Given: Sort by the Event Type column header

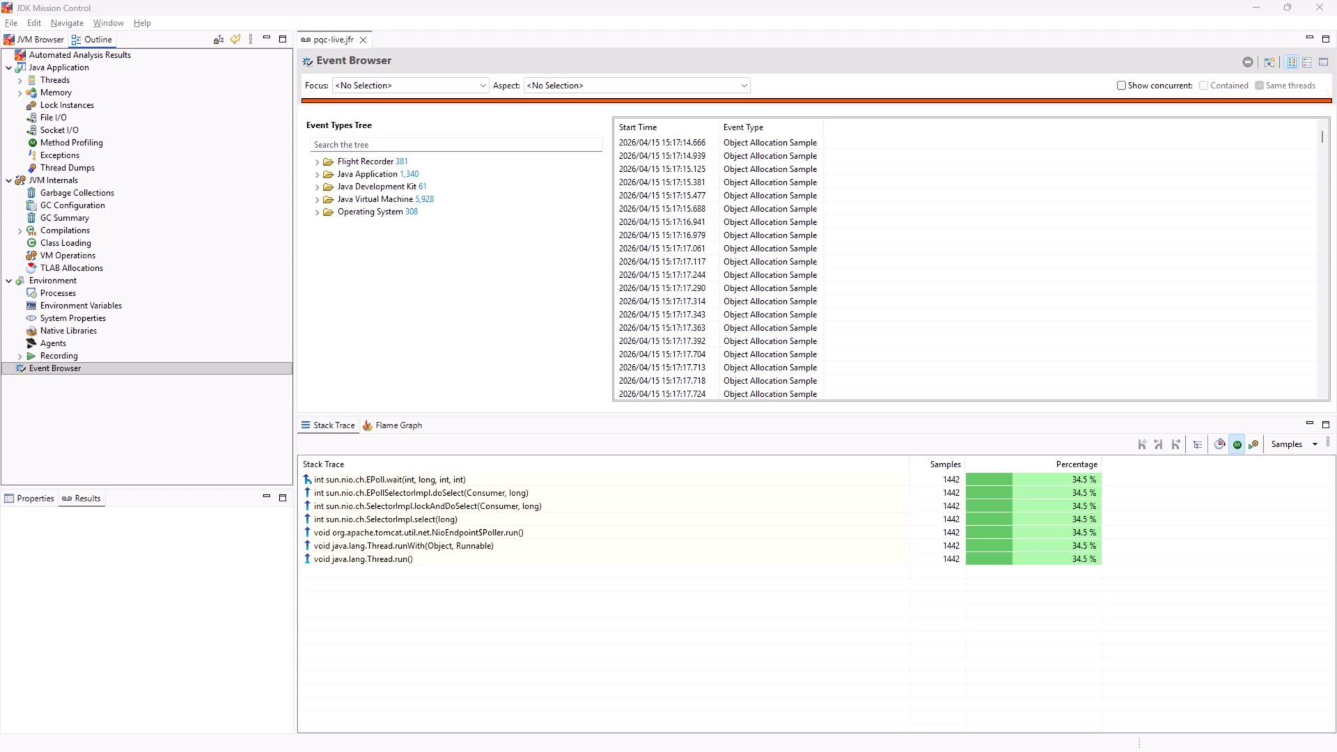Looking at the screenshot, I should coord(771,127).
